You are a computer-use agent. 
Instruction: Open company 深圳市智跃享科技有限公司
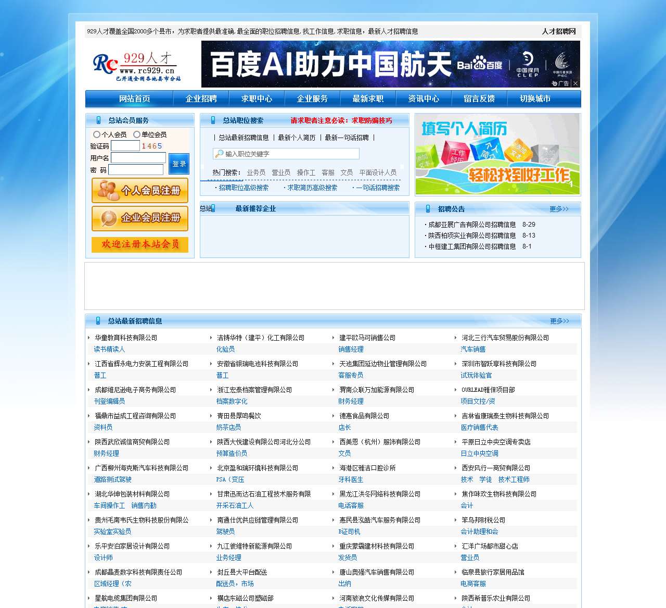click(x=499, y=364)
